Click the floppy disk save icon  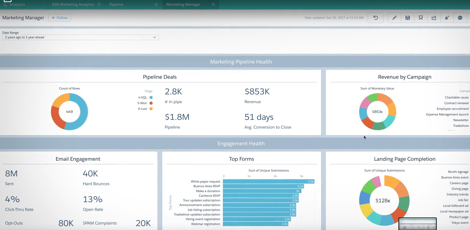click(408, 18)
